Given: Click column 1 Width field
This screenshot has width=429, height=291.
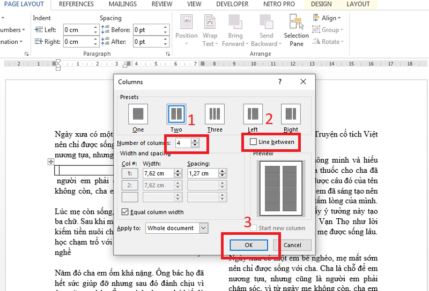Looking at the screenshot, I should [x=158, y=173].
